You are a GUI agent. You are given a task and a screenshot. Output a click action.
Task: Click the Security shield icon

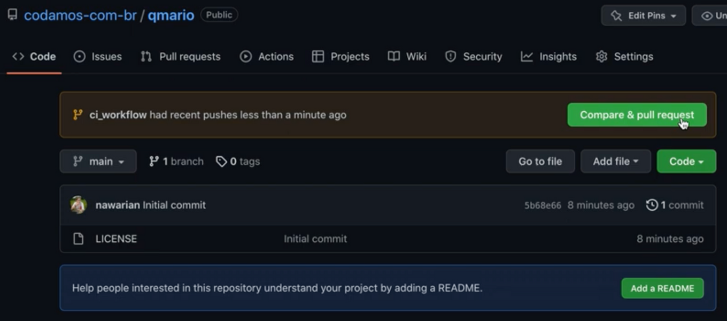(x=452, y=56)
